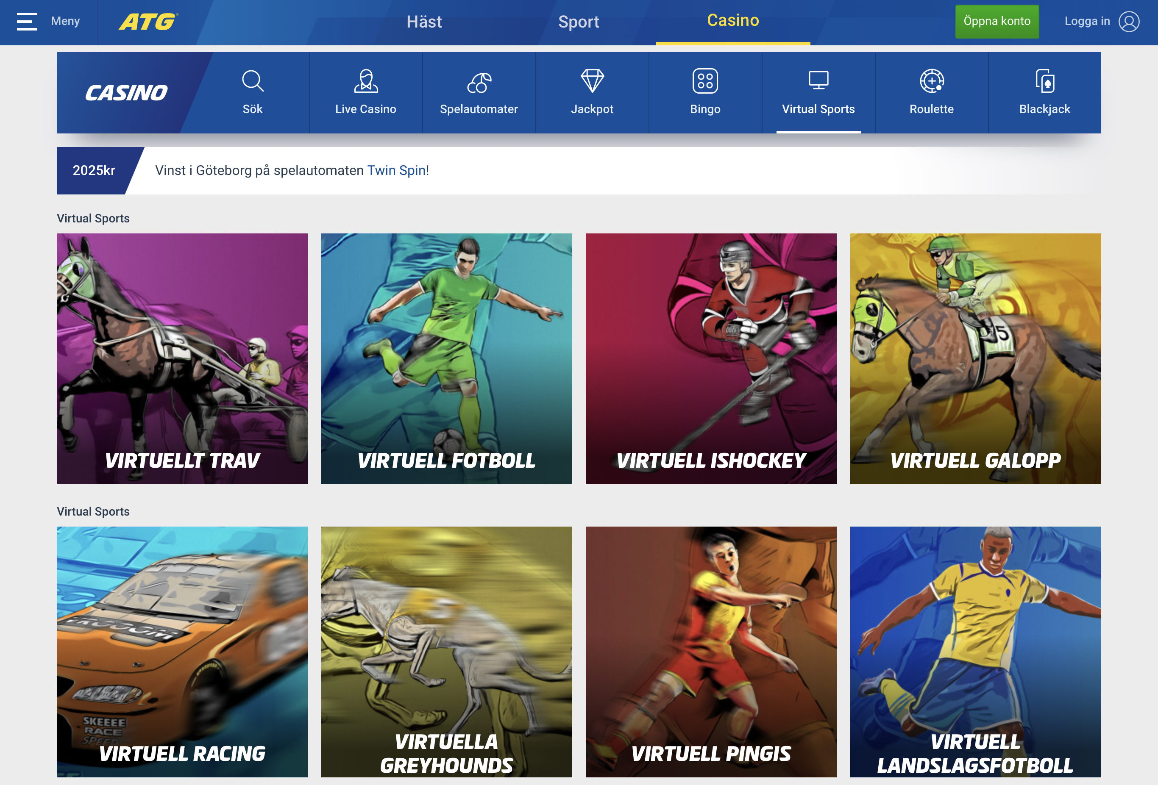Viewport: 1158px width, 785px height.
Task: Follow the Twin Spin link
Action: [397, 170]
